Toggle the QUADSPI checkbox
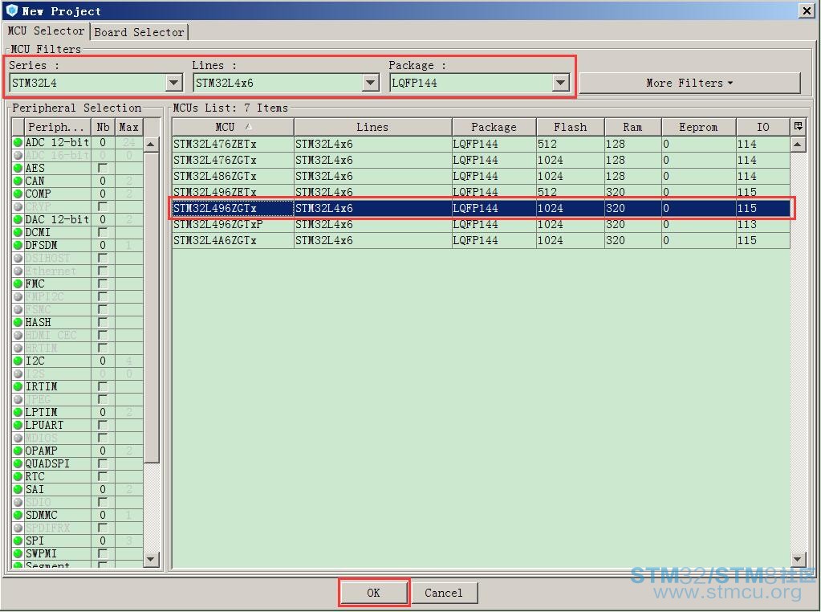 tap(103, 463)
